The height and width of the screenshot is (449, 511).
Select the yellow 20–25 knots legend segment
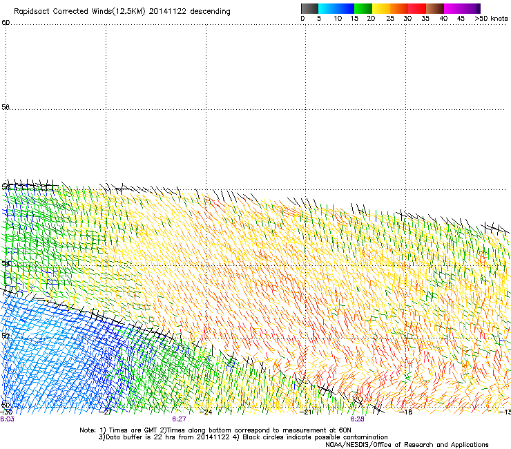click(381, 8)
